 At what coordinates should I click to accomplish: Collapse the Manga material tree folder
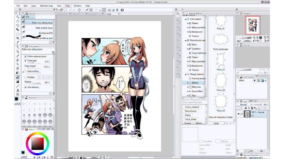point(186,74)
